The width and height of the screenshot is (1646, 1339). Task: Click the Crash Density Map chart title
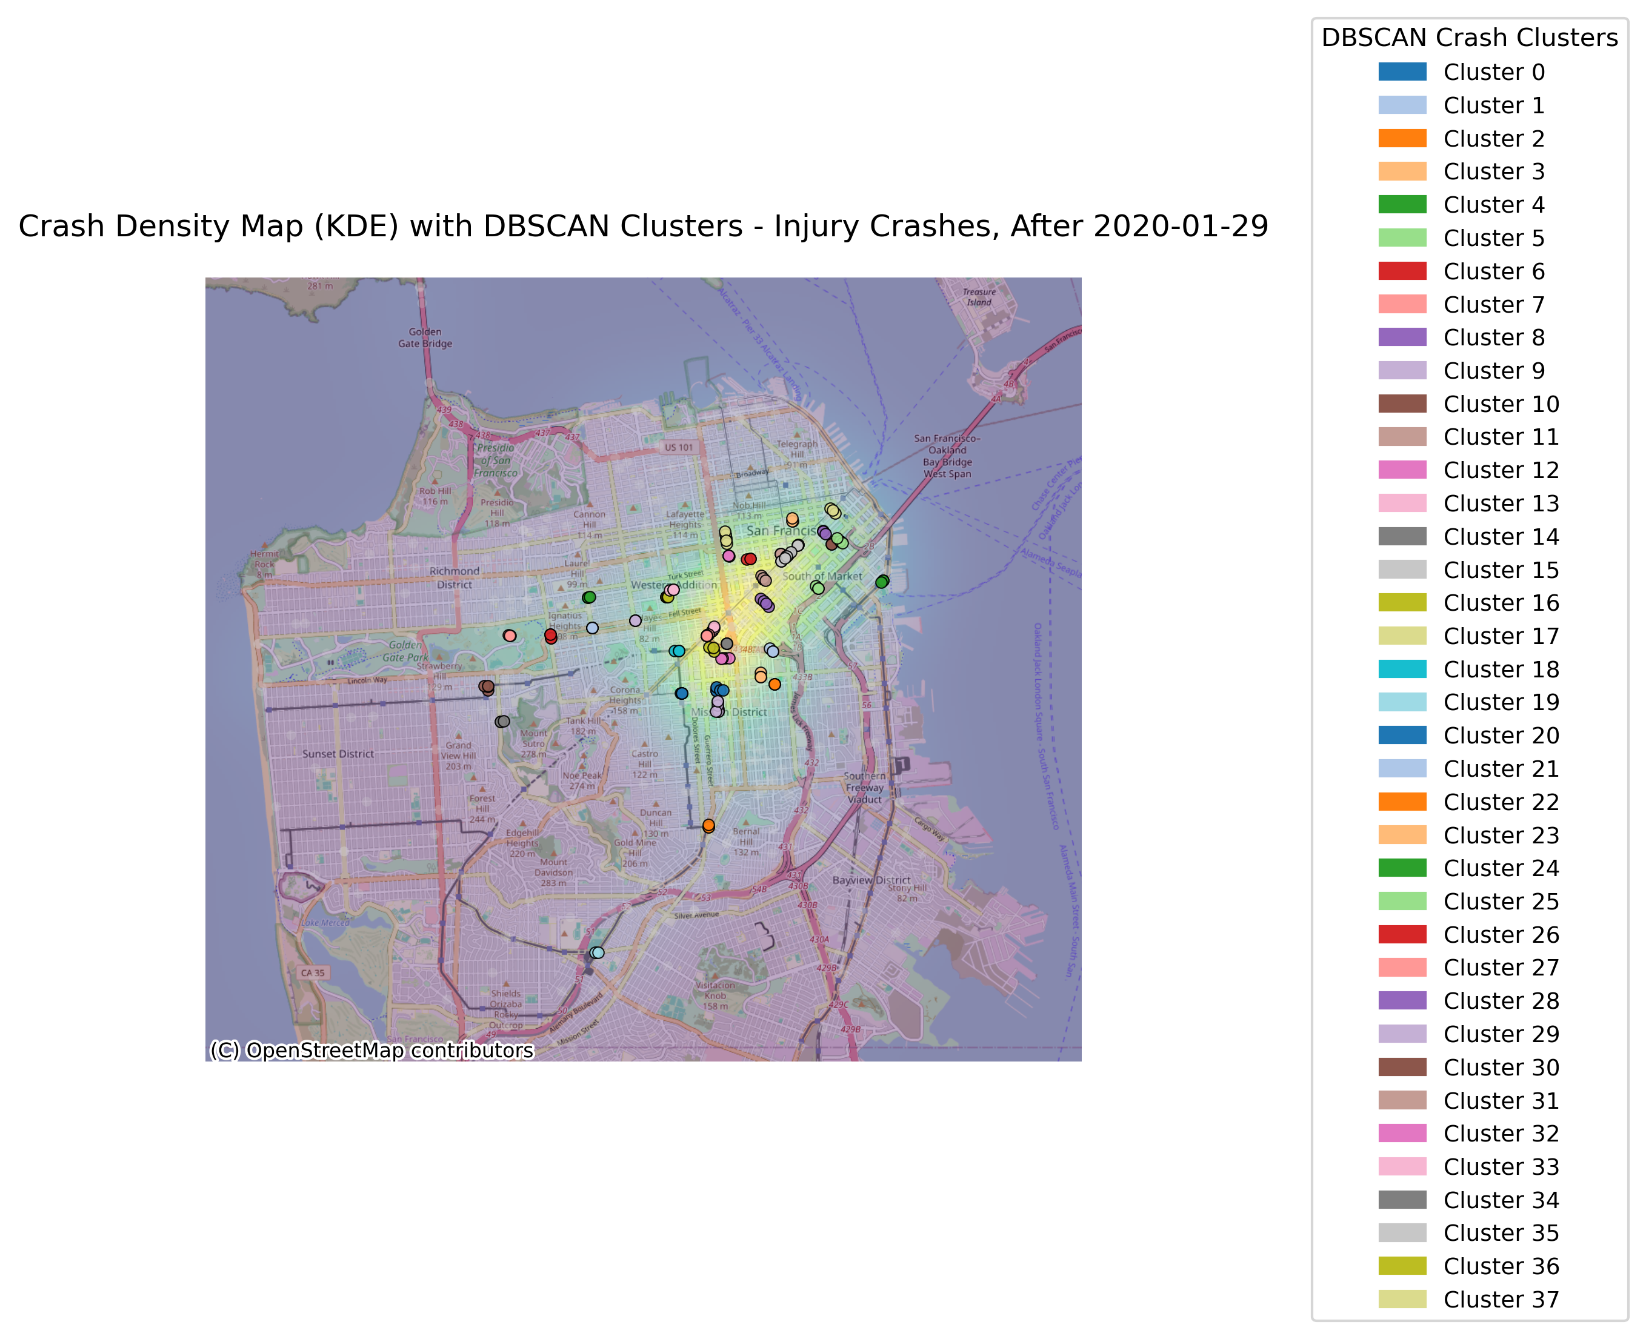[x=642, y=226]
